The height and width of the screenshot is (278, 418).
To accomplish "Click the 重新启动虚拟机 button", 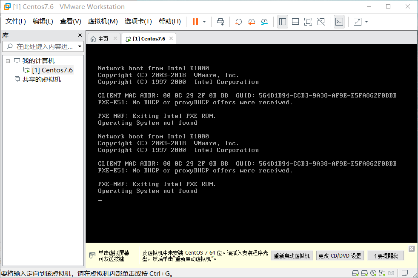I will coord(292,256).
